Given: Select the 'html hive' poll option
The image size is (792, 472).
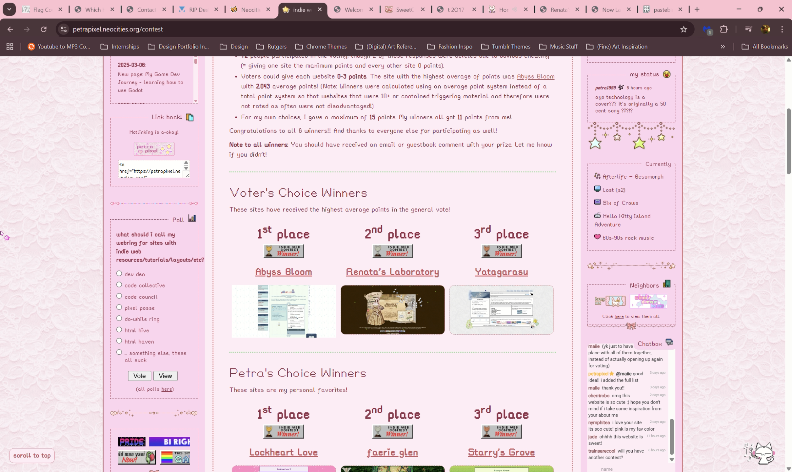Looking at the screenshot, I should point(119,330).
